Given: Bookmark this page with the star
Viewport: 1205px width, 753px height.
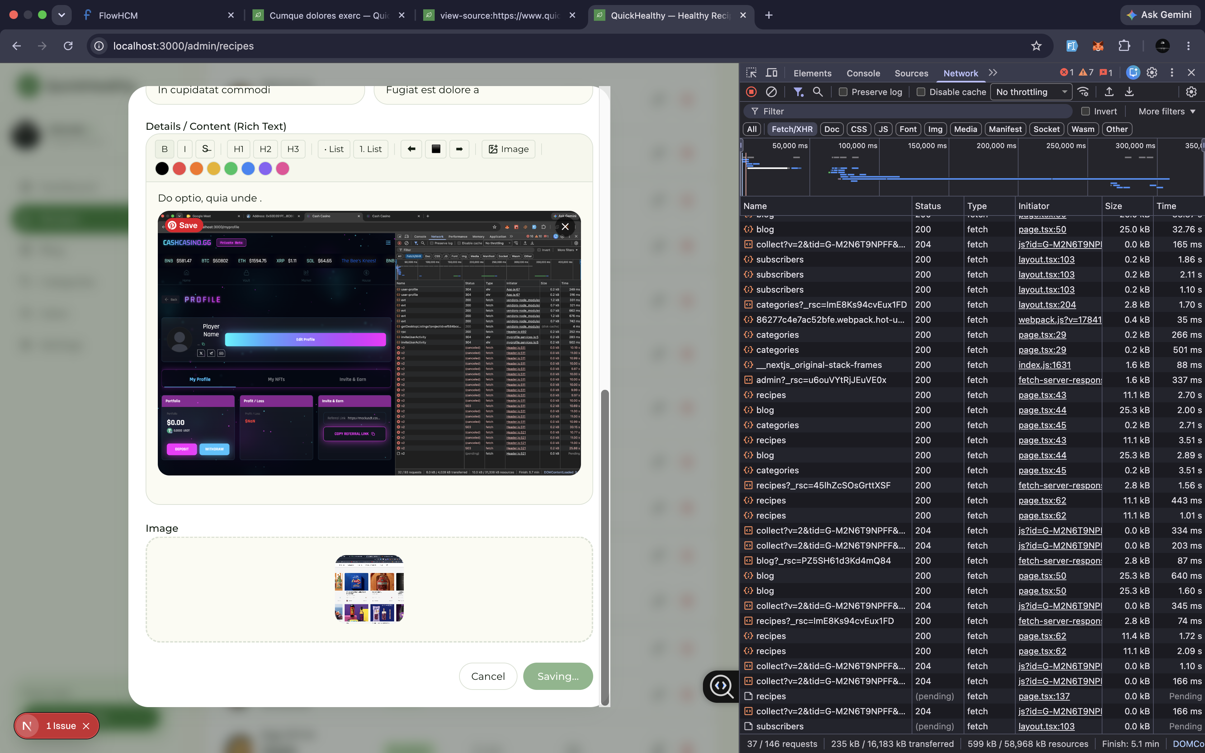Looking at the screenshot, I should [x=1036, y=46].
